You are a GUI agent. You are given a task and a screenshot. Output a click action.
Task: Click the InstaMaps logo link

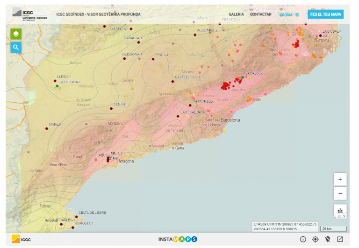178,239
